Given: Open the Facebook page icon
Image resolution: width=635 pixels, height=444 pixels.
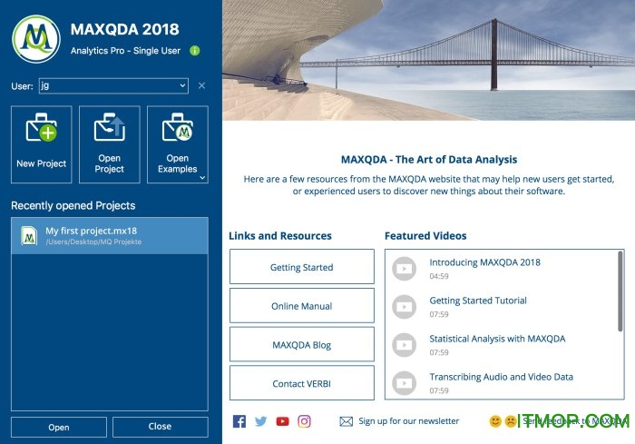Looking at the screenshot, I should tap(239, 421).
